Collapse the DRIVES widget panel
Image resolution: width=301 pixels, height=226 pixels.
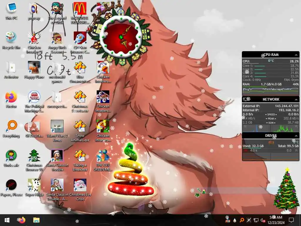tap(296, 136)
